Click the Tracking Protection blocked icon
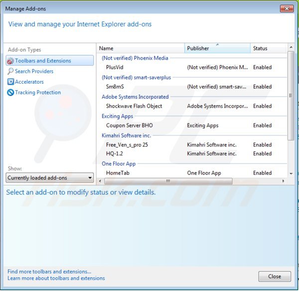Image resolution: width=299 pixels, height=291 pixels. click(10, 93)
